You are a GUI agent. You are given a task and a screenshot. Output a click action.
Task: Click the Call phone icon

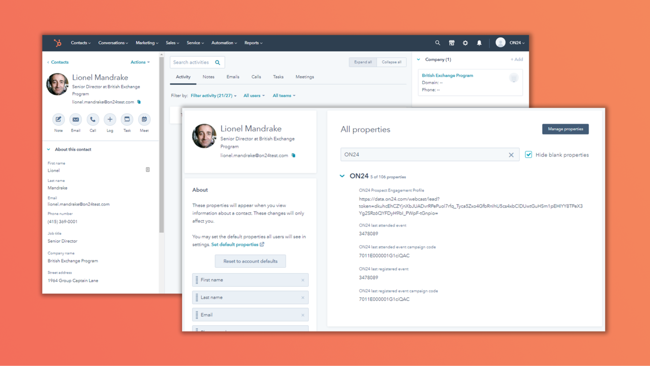pyautogui.click(x=93, y=119)
